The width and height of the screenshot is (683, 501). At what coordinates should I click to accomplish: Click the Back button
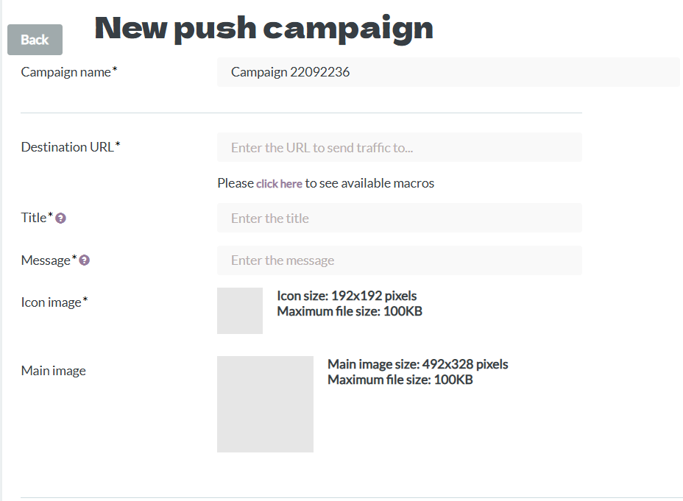coord(35,40)
